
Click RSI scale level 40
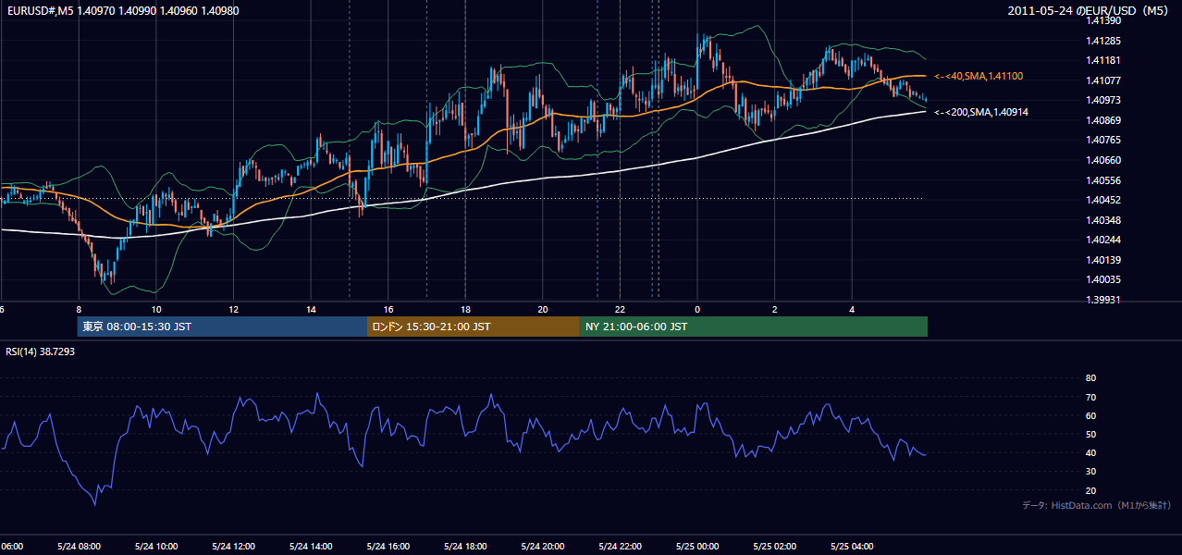[1090, 452]
